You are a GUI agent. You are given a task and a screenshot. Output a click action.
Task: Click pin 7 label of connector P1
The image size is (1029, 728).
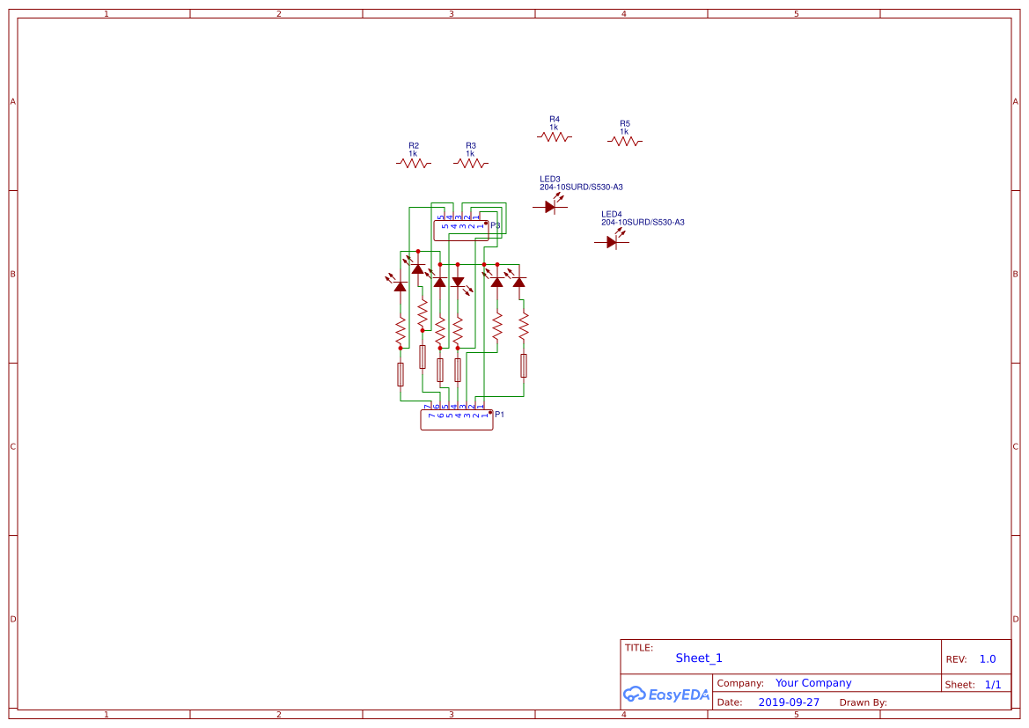[x=430, y=408]
